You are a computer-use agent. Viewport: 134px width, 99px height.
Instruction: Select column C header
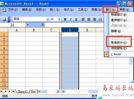coord(51,30)
